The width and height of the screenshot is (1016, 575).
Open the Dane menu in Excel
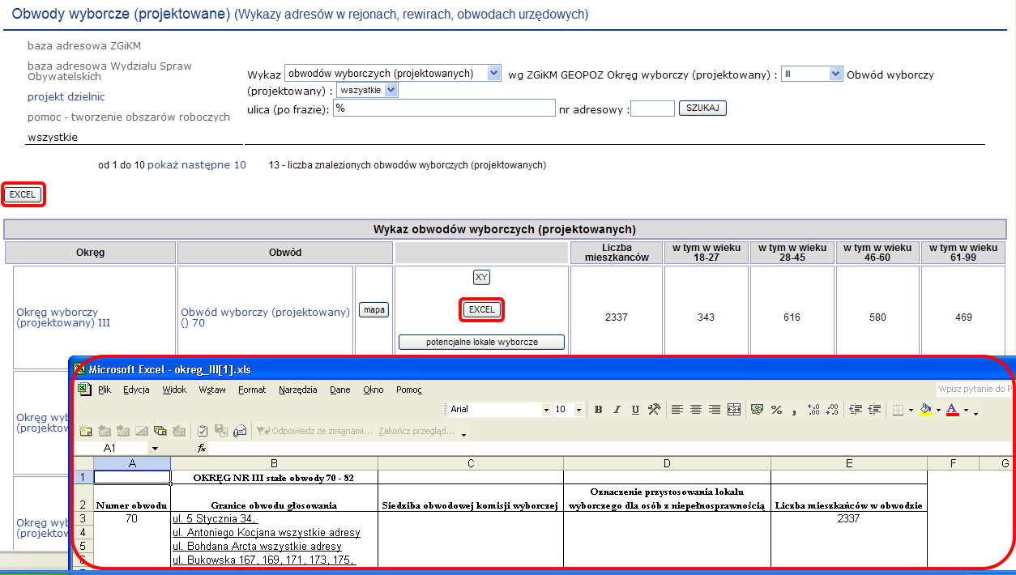340,390
